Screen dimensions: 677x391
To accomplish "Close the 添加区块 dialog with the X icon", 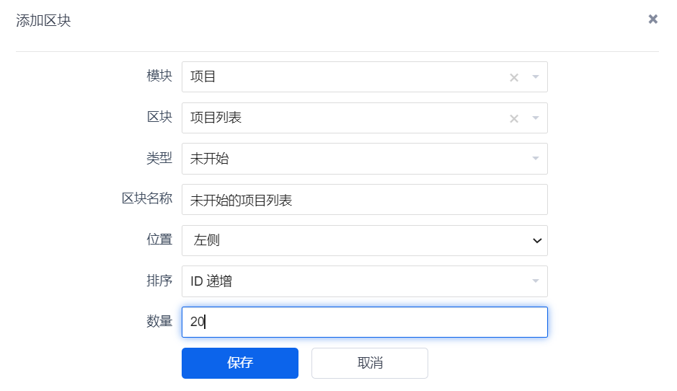I will (652, 19).
